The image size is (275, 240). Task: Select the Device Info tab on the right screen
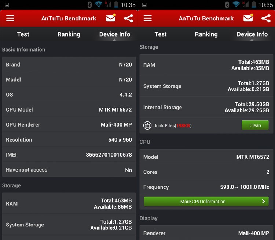(x=252, y=34)
